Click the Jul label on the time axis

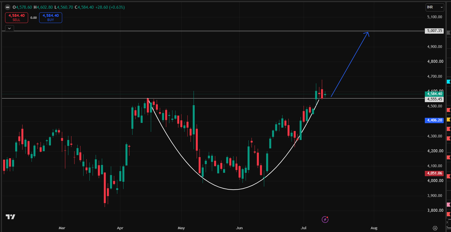pos(303,228)
